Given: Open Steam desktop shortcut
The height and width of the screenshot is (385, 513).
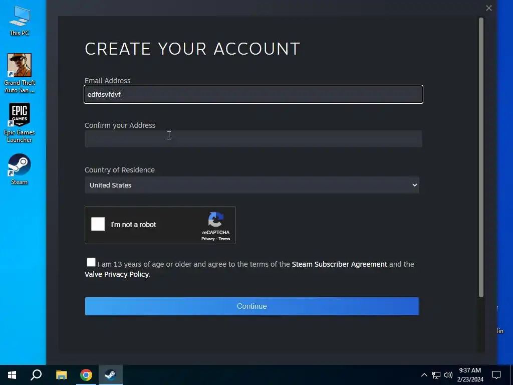Looking at the screenshot, I should coord(20,169).
